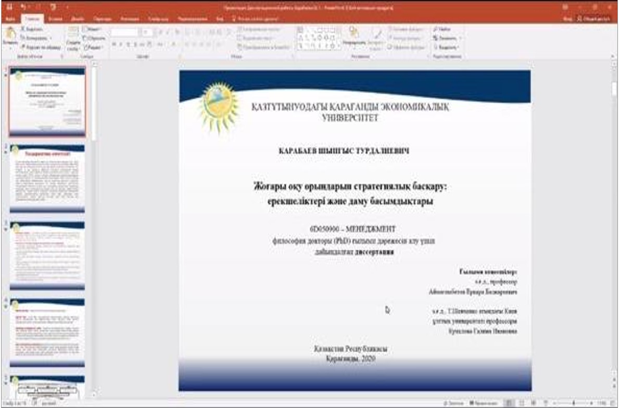Click the zoom slider in the status bar
619x408 pixels.
(574, 403)
